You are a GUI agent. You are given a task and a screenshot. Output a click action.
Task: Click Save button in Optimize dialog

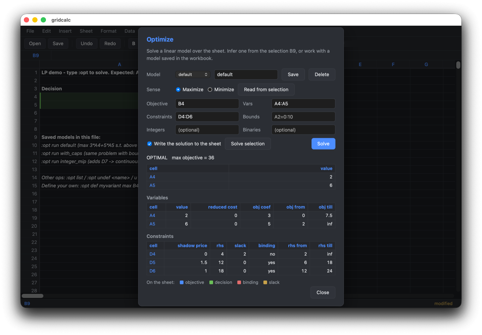pyautogui.click(x=293, y=75)
